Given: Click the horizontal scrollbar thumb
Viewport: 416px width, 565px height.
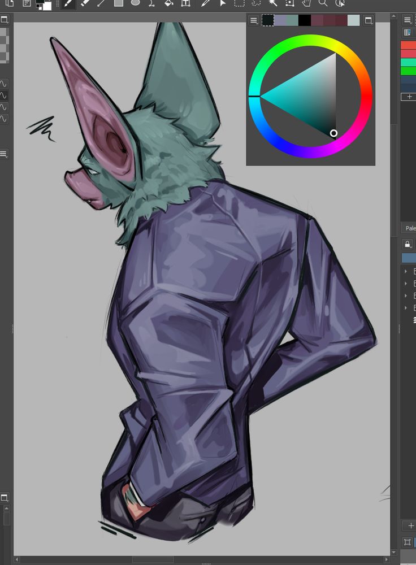Looking at the screenshot, I should tap(153, 559).
